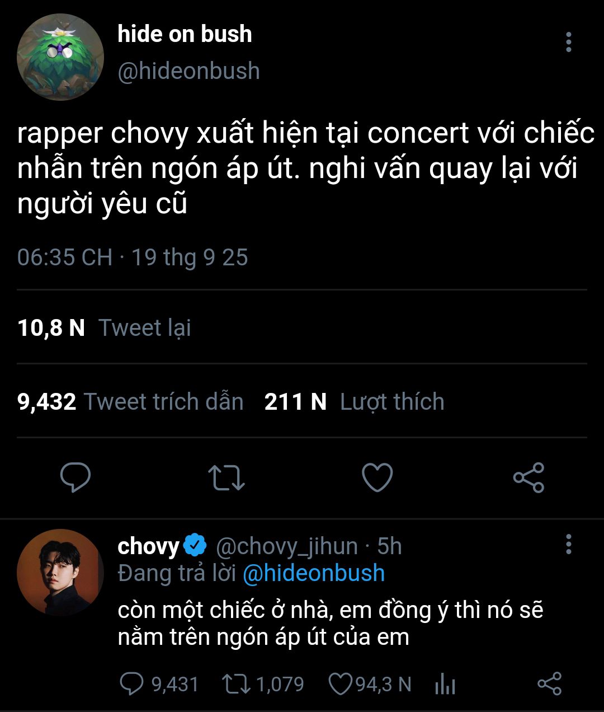Retweet the hide on bush tweet
The image size is (604, 712).
226,477
